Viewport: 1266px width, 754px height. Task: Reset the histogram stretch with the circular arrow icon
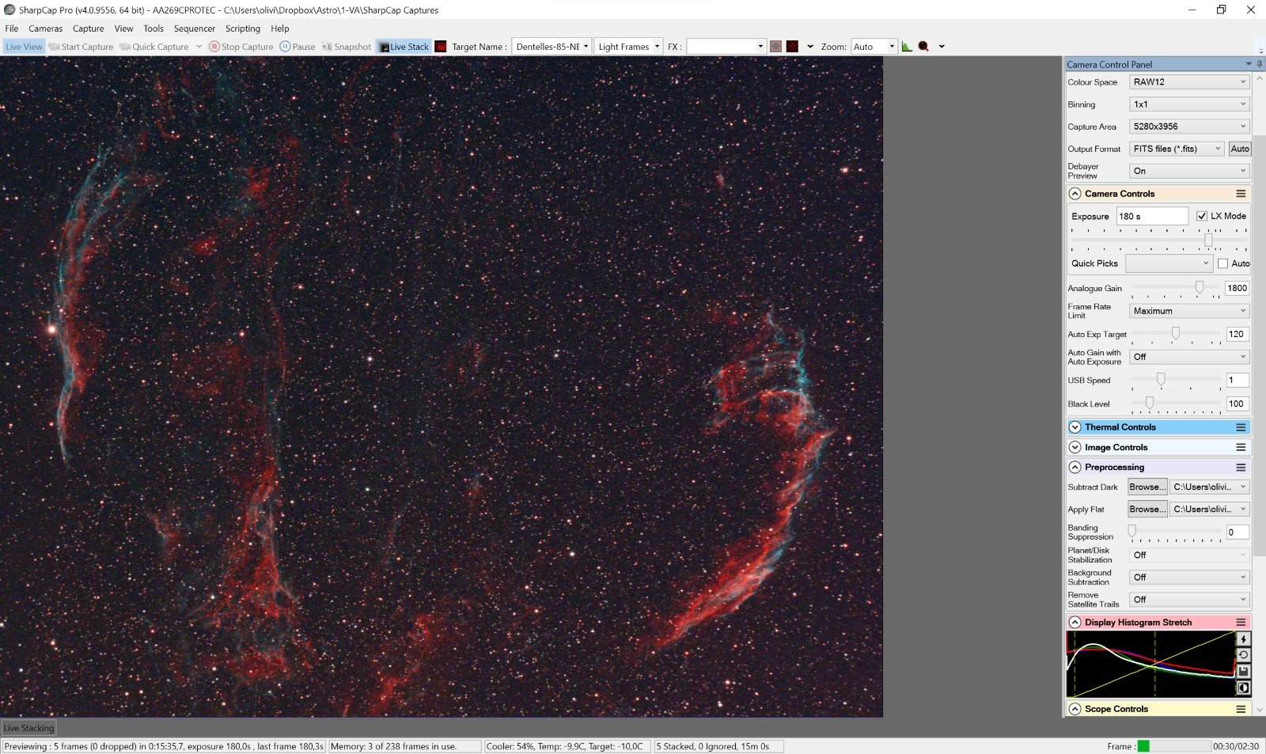[x=1243, y=655]
